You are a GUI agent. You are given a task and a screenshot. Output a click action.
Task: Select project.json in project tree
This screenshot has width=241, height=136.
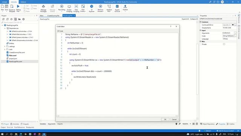pyautogui.click(x=13, y=59)
